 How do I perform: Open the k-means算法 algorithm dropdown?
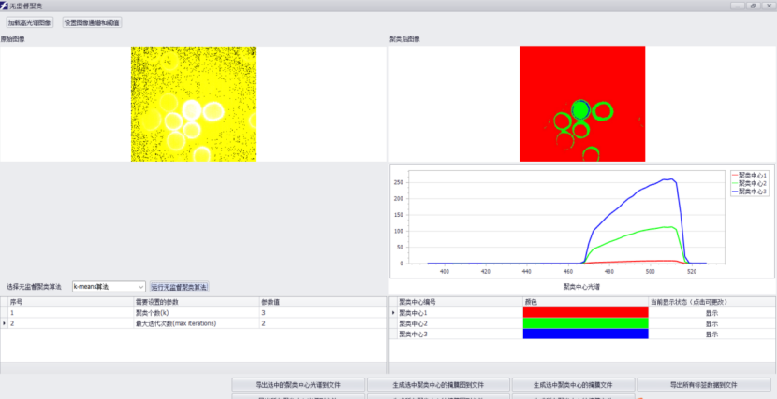(x=109, y=286)
